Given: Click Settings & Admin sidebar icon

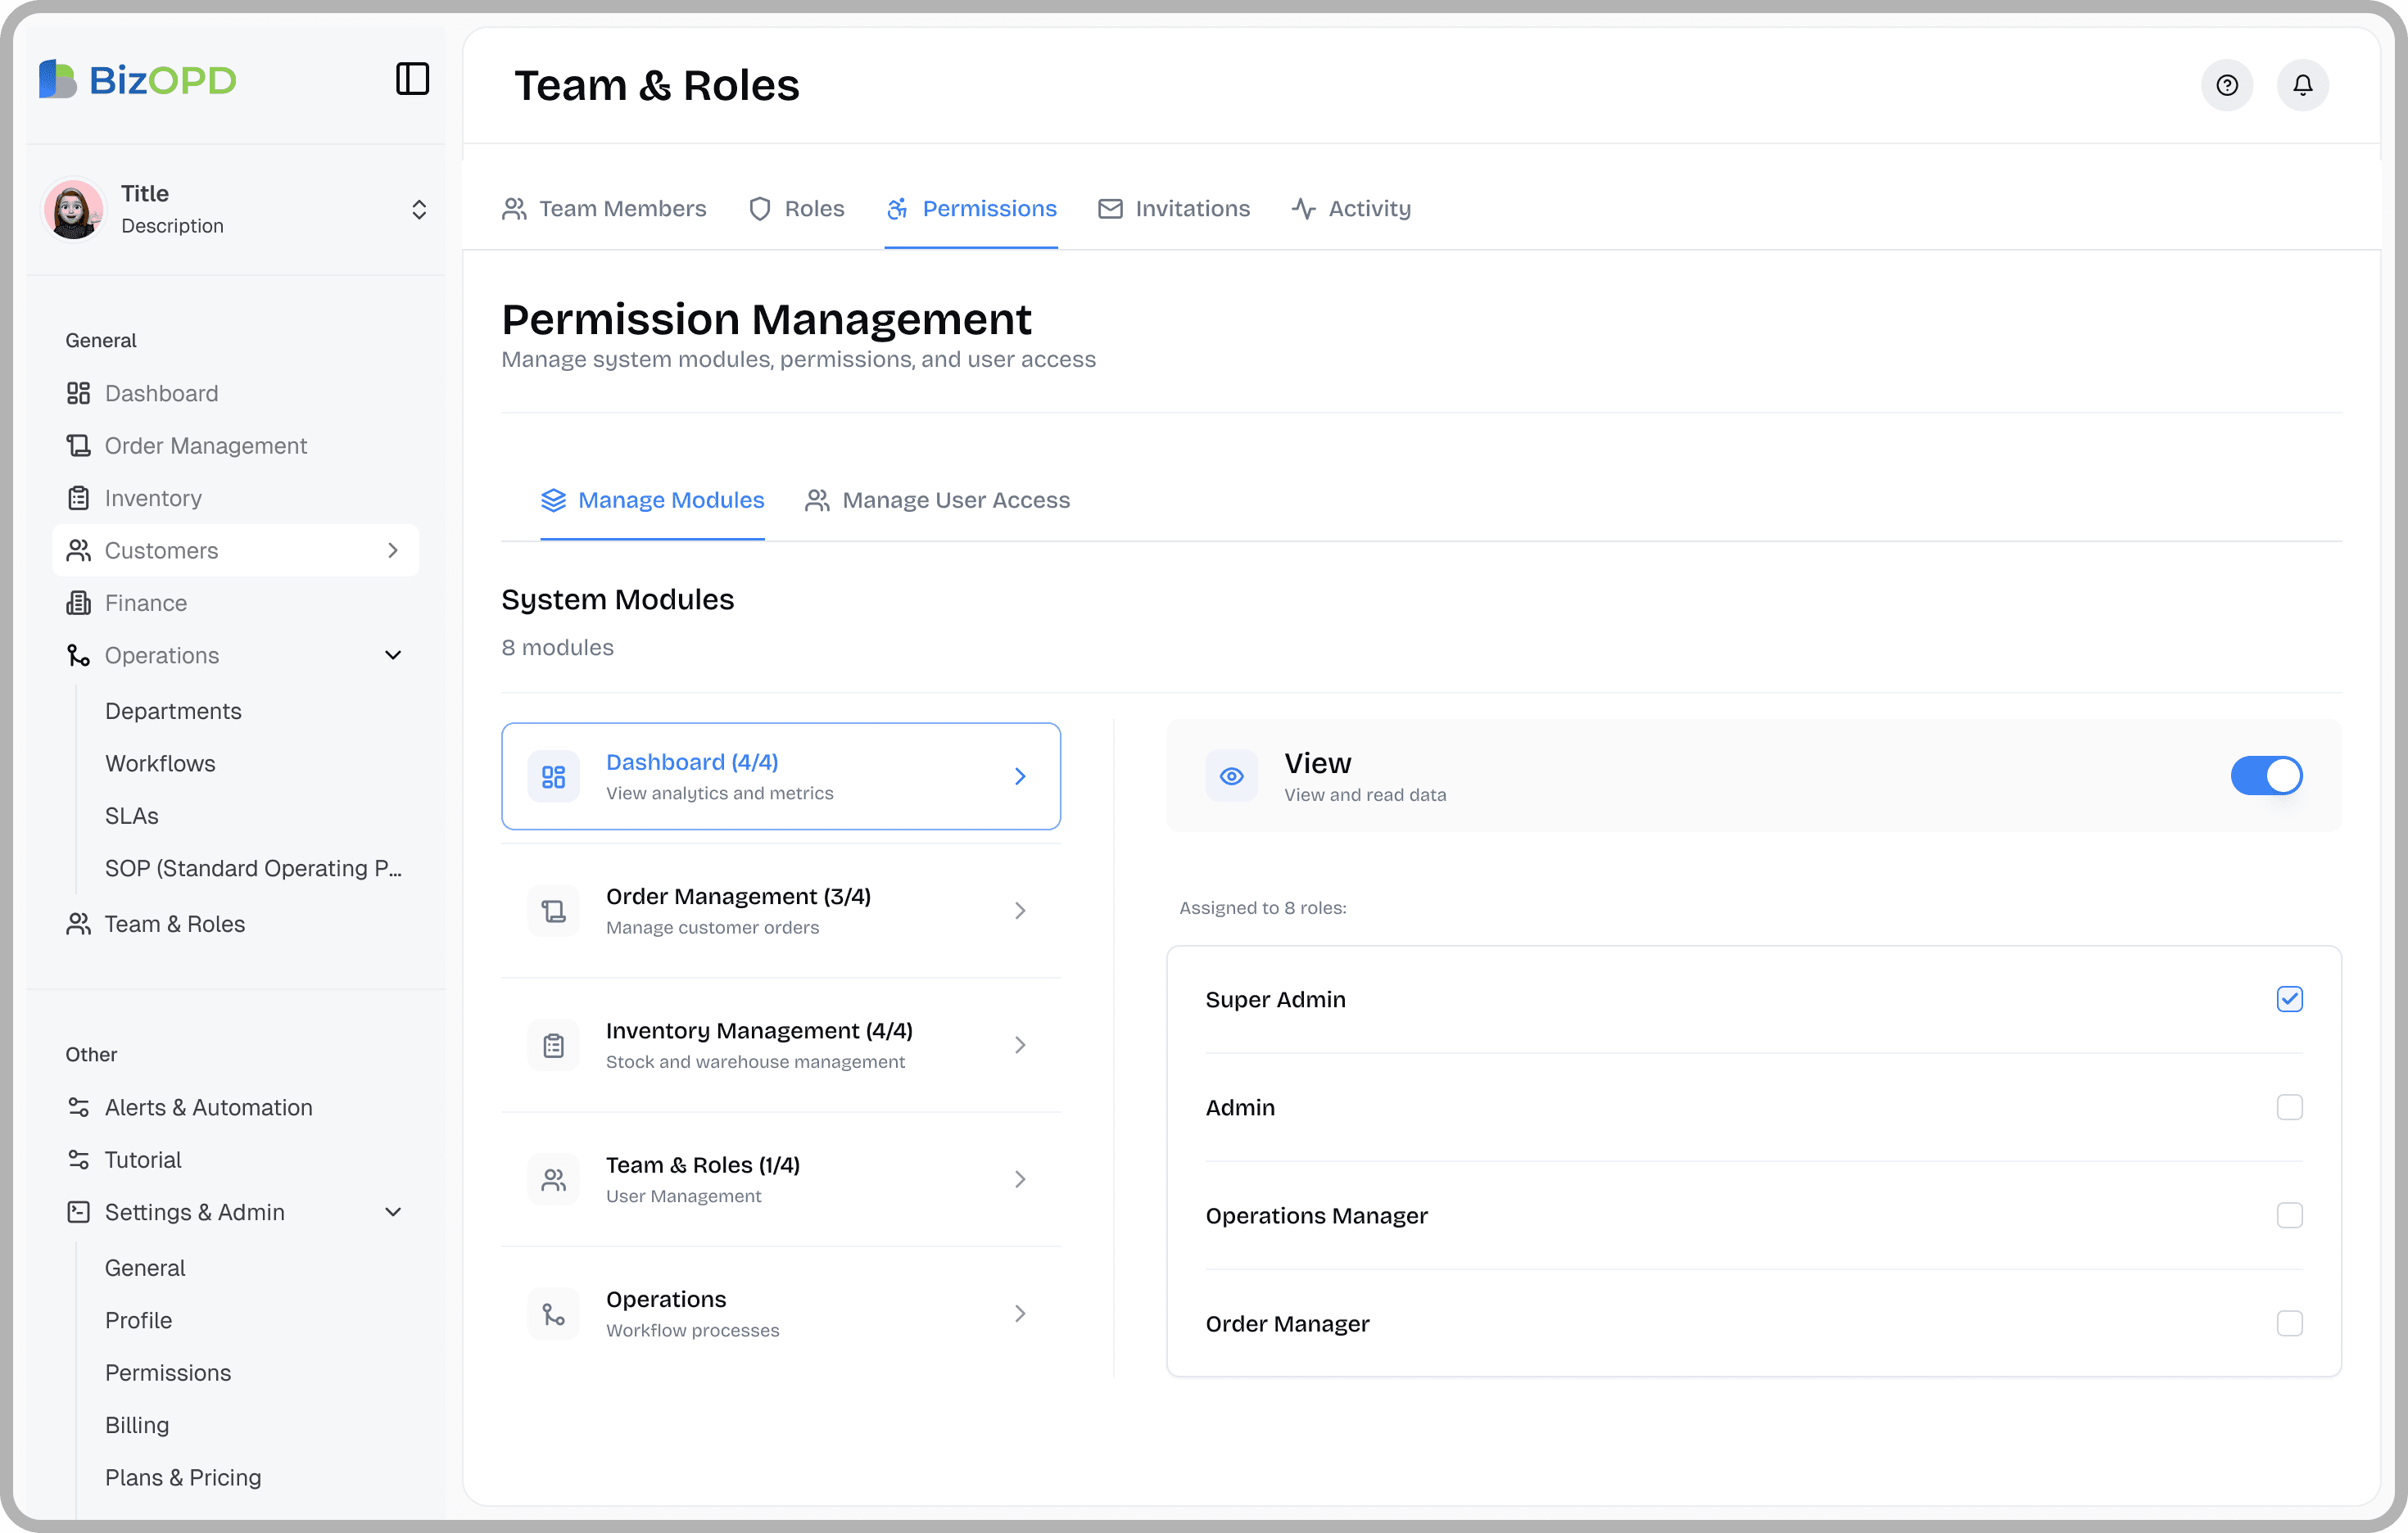Looking at the screenshot, I should (x=78, y=1212).
